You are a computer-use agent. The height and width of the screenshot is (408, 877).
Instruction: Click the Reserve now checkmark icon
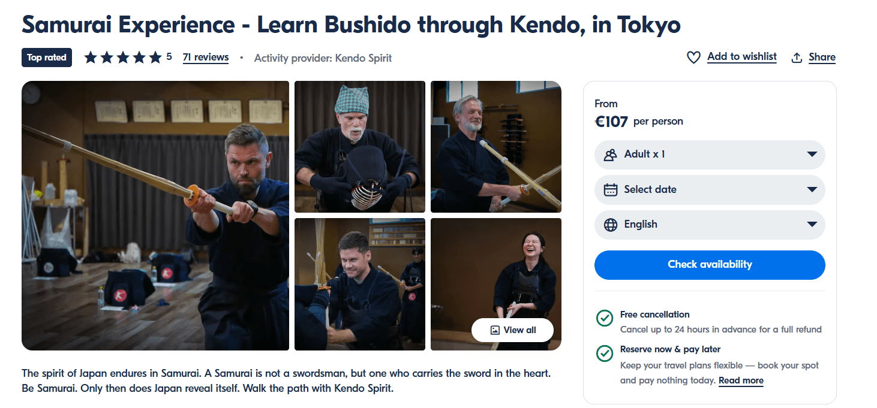(604, 353)
